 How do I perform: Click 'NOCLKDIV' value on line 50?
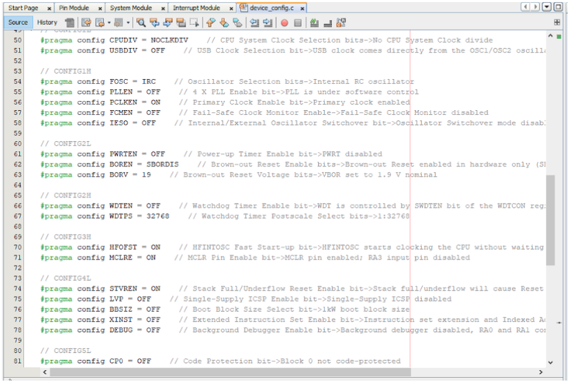pos(169,41)
